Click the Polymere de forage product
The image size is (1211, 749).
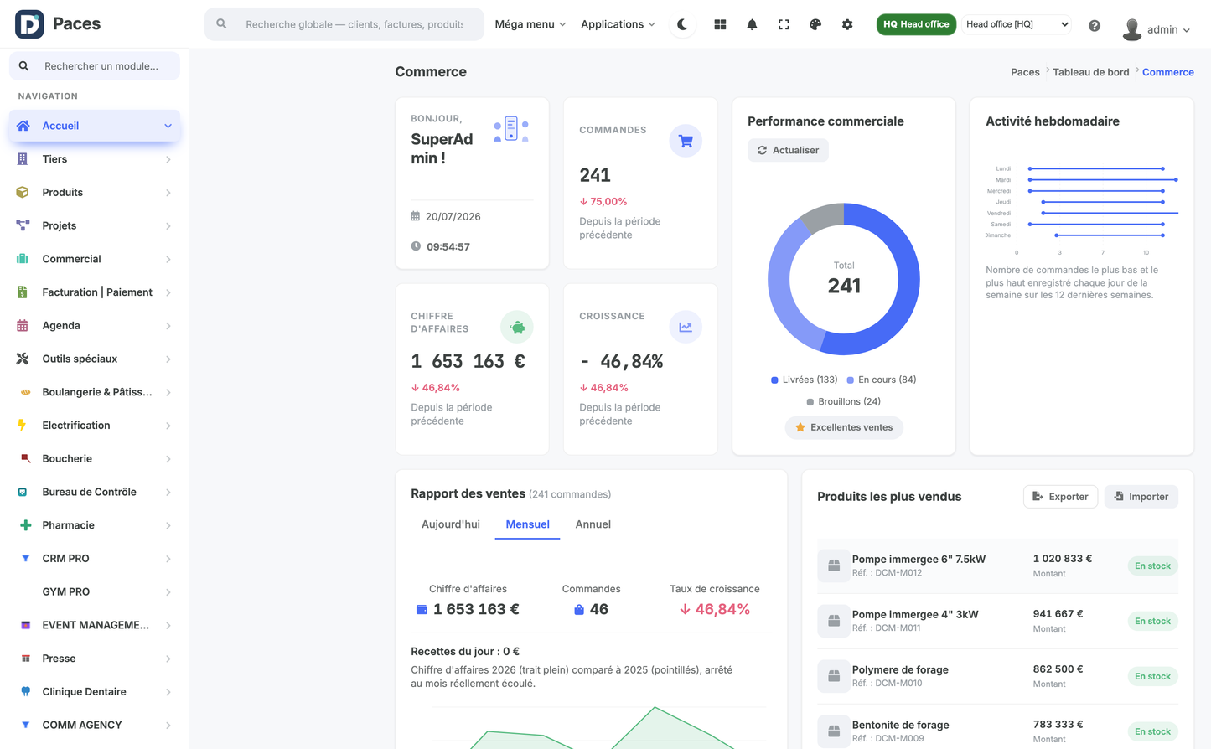tap(900, 669)
